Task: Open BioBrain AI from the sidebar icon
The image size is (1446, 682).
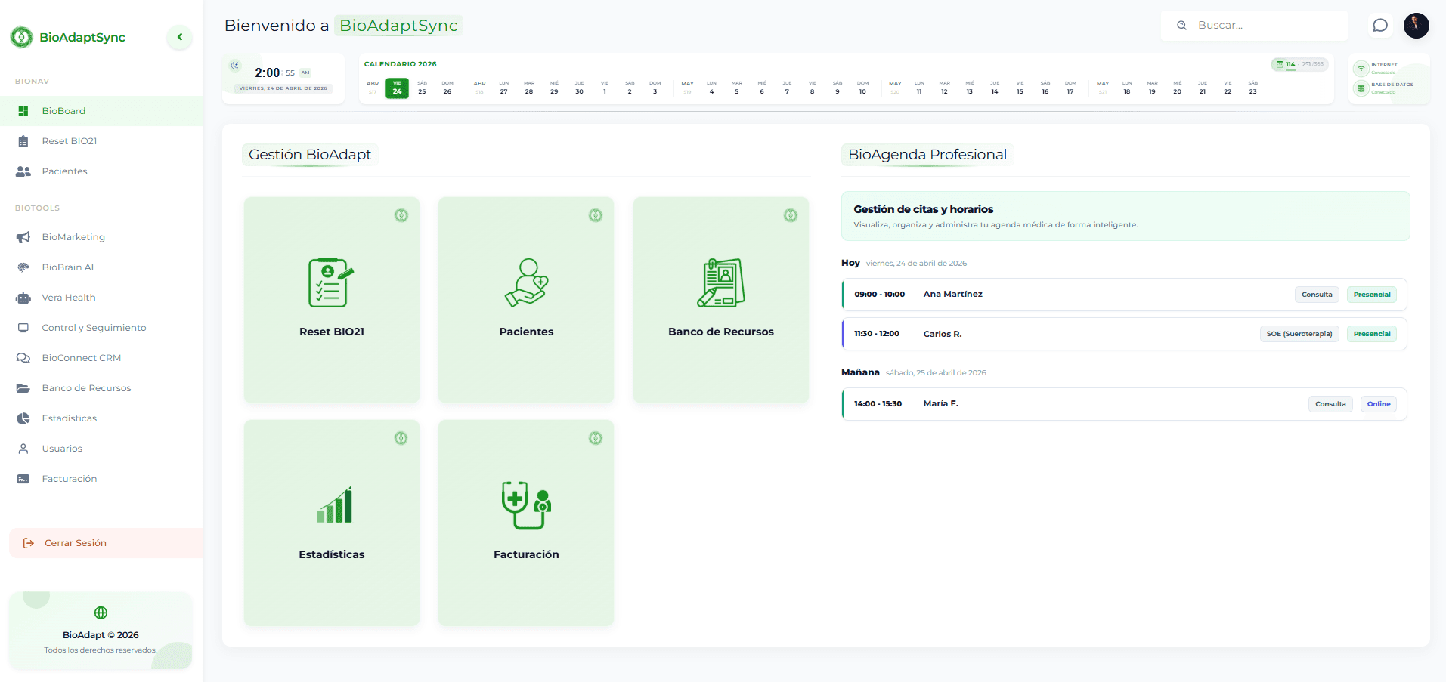Action: click(23, 267)
